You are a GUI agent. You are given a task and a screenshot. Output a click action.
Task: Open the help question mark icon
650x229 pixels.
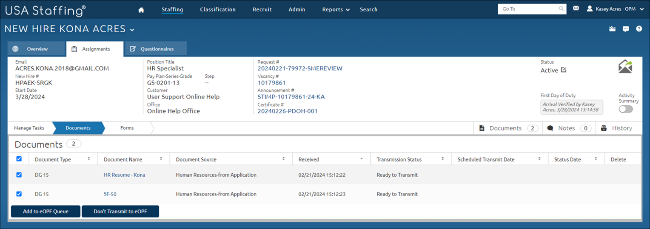point(639,29)
